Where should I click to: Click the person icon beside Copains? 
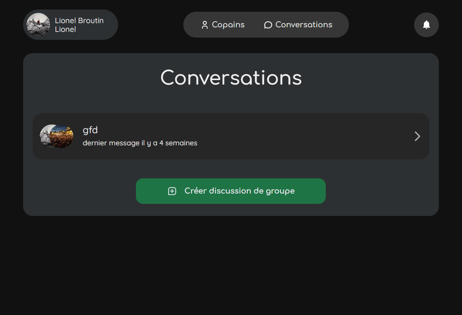(205, 25)
